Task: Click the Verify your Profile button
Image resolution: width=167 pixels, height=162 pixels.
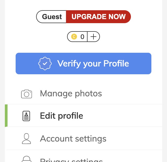Action: pos(83,64)
